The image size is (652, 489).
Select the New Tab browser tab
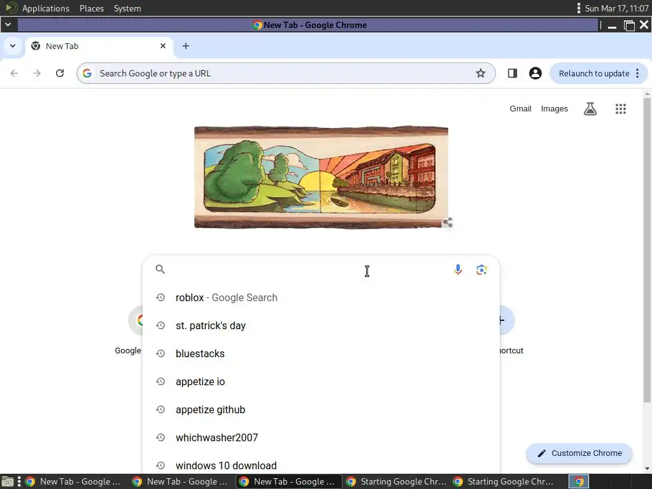(99, 46)
